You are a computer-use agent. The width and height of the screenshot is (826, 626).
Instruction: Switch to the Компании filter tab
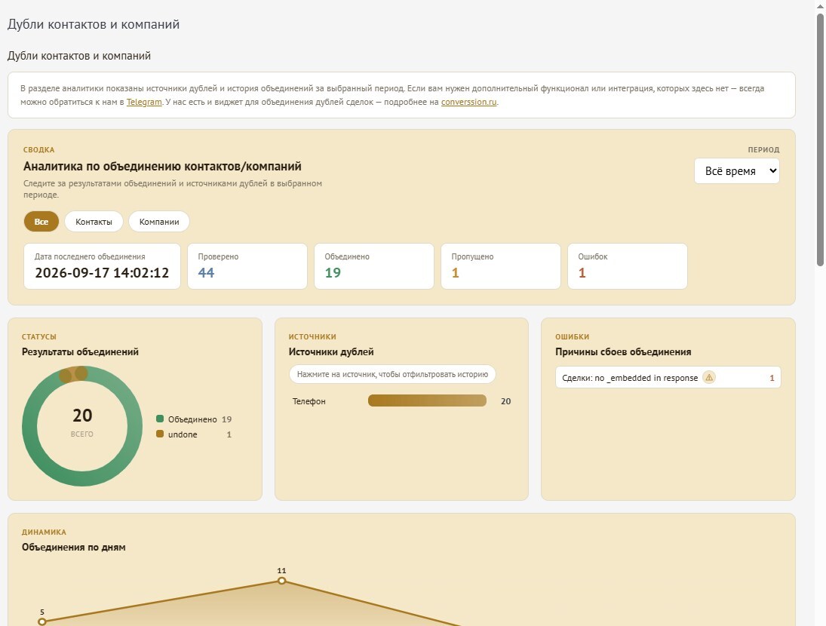[159, 222]
